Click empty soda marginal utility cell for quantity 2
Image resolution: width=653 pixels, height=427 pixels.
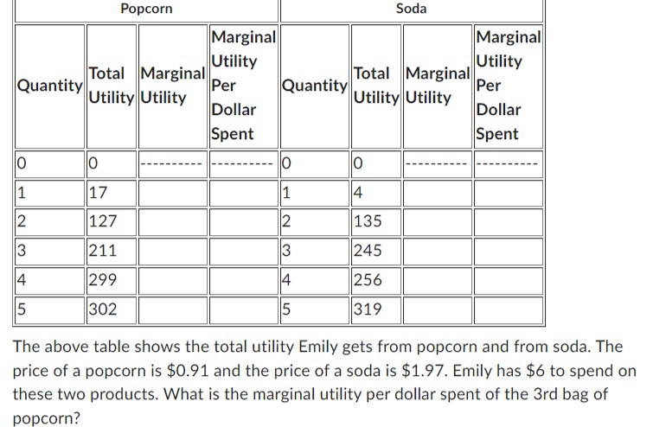[x=438, y=222]
